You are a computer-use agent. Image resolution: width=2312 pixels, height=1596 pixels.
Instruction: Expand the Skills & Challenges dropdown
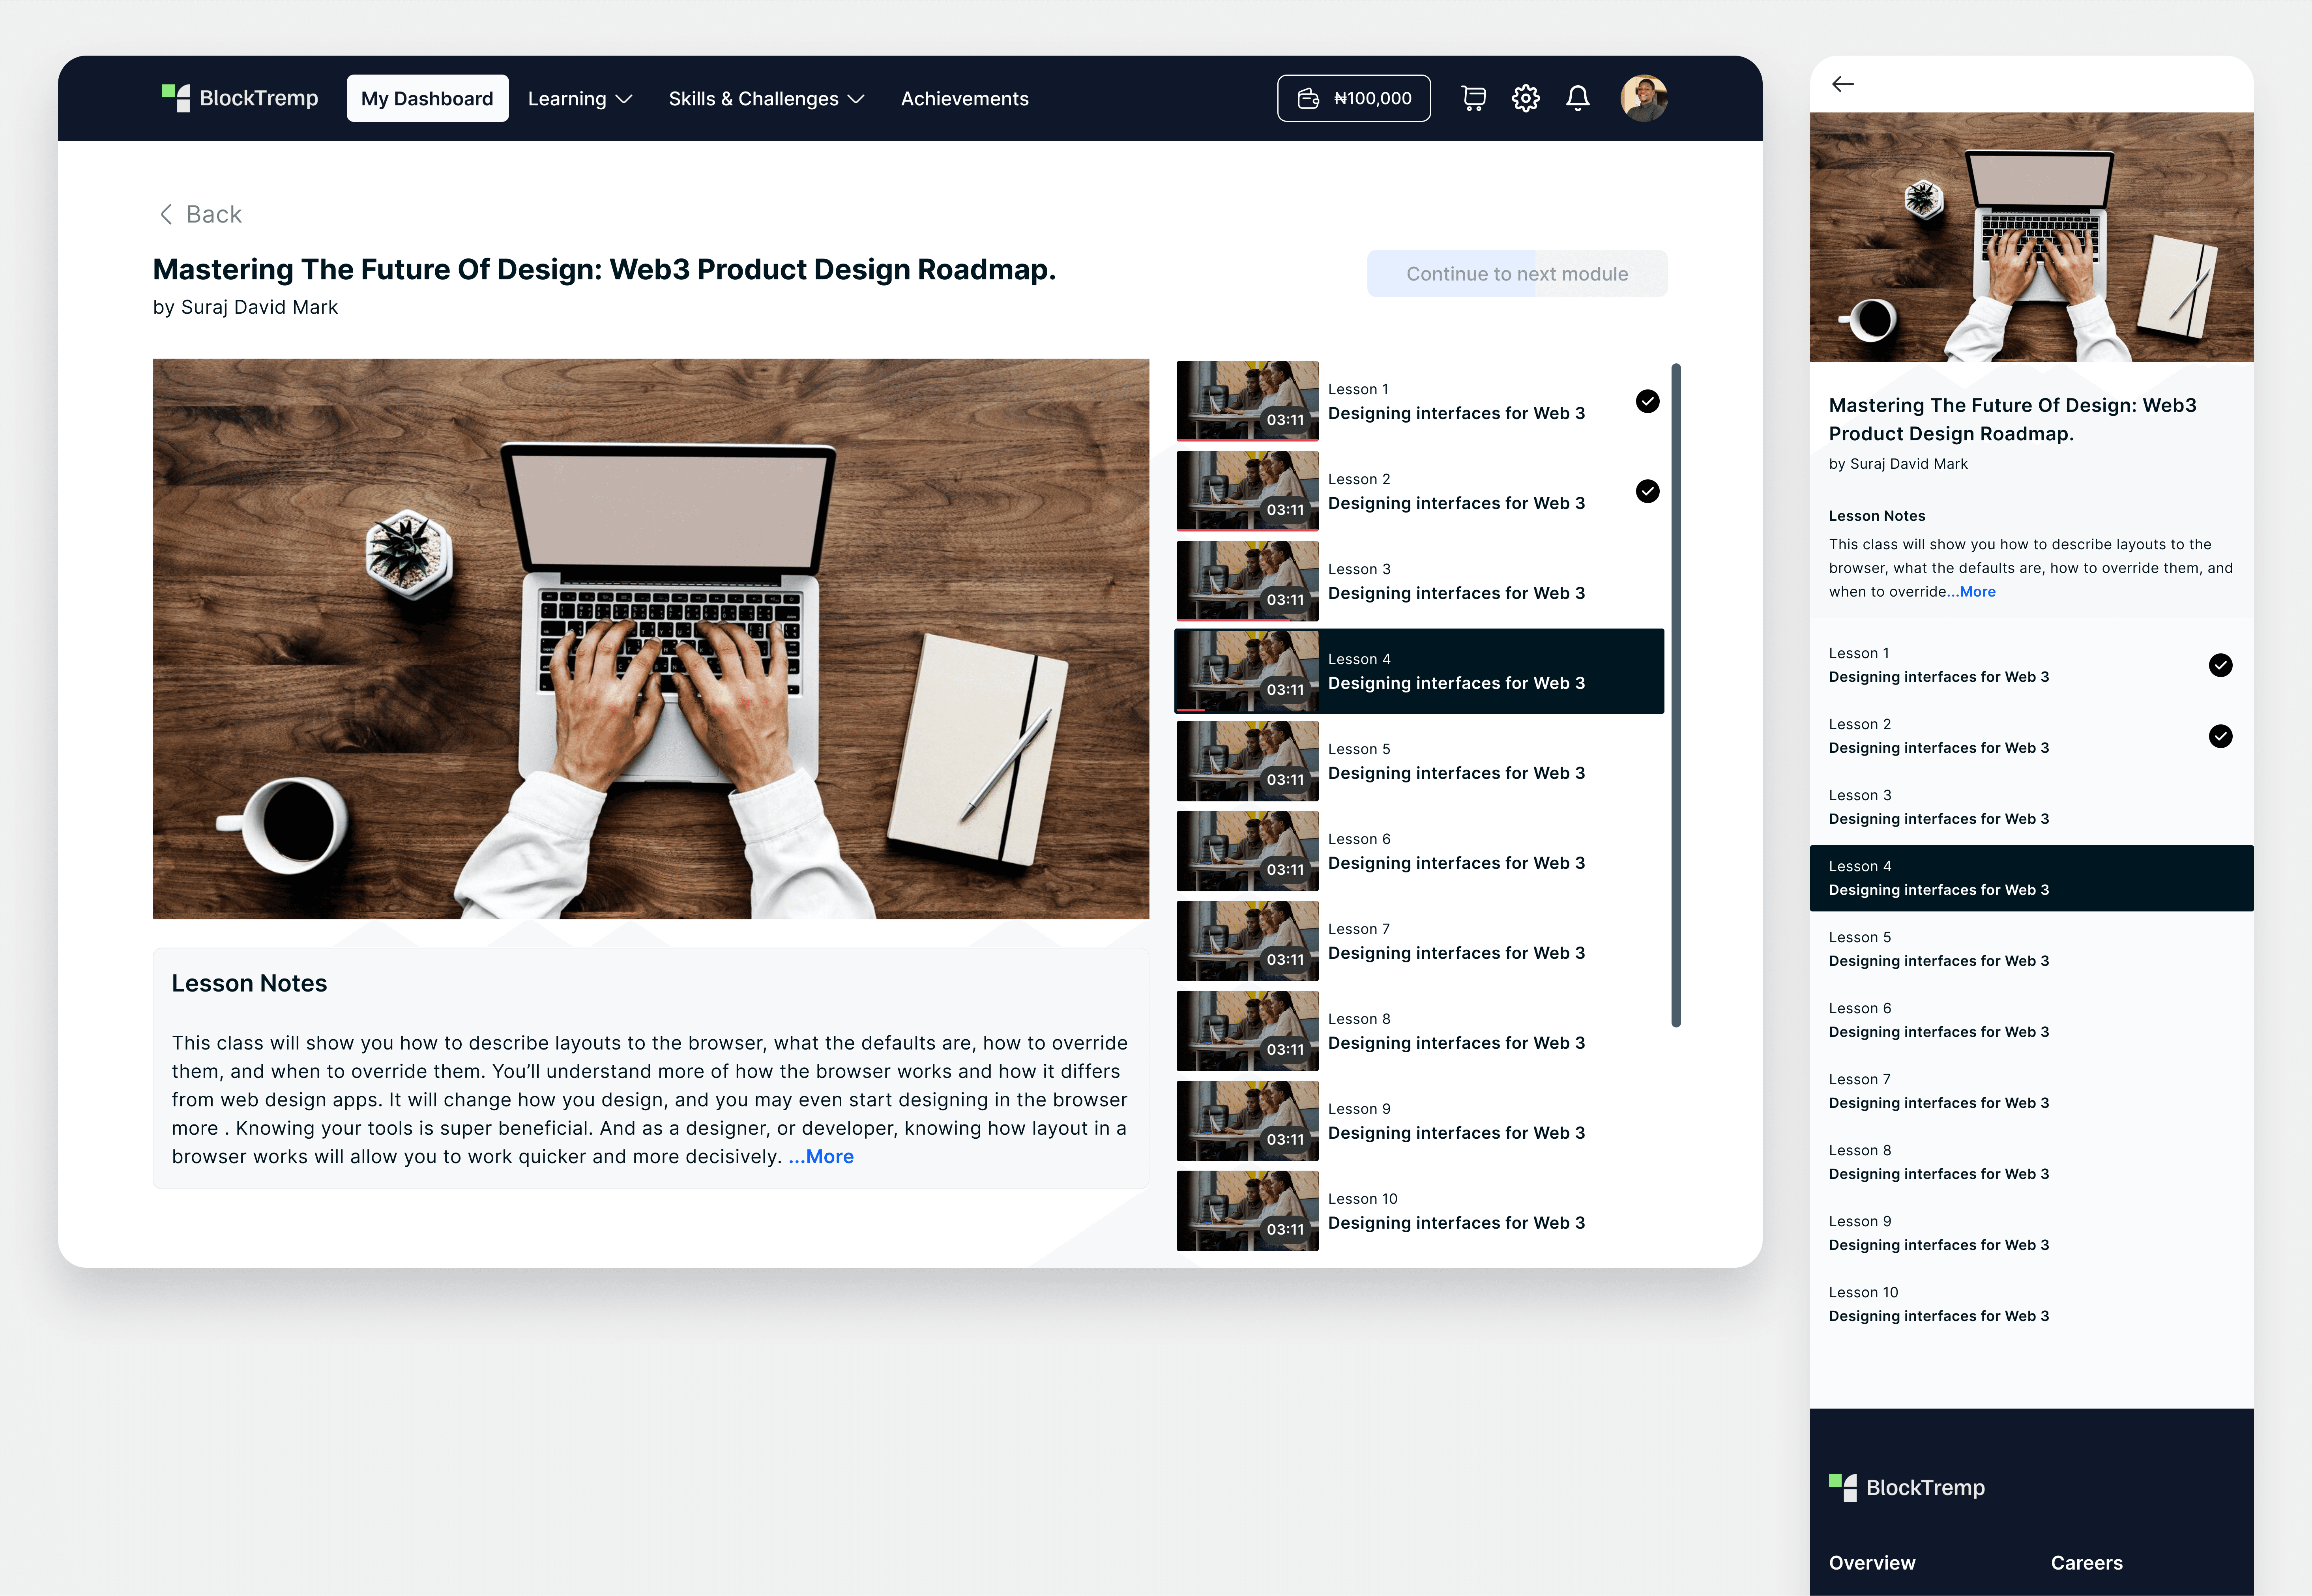coord(766,98)
